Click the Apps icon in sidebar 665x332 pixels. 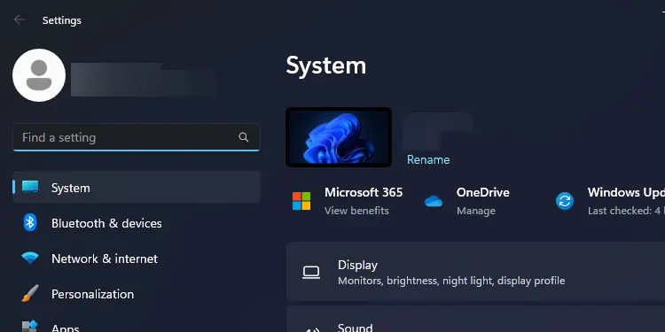point(30,327)
